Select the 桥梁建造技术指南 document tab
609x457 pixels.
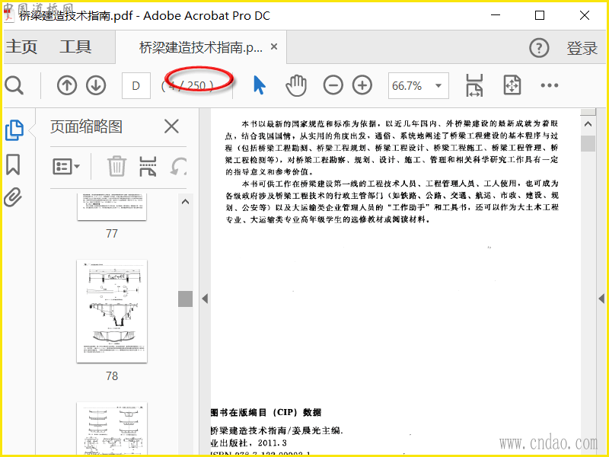200,47
